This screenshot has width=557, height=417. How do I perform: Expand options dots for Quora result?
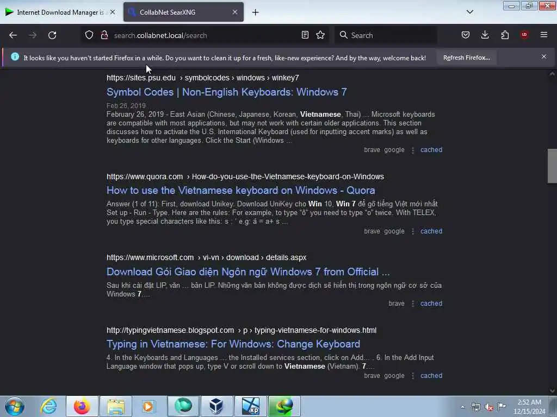coord(413,231)
